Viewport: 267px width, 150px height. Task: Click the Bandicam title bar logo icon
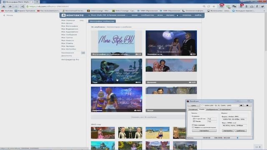(188, 101)
